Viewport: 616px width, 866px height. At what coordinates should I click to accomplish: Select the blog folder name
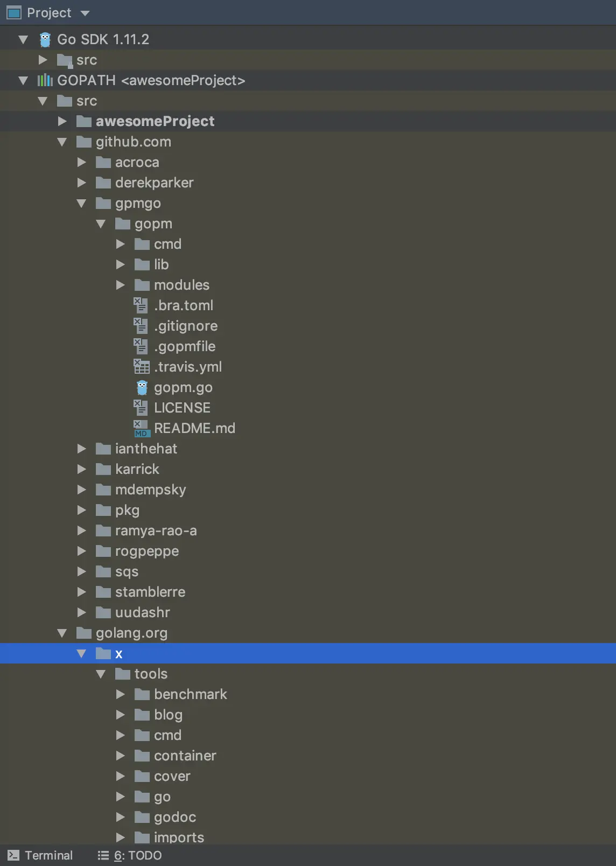click(x=168, y=715)
